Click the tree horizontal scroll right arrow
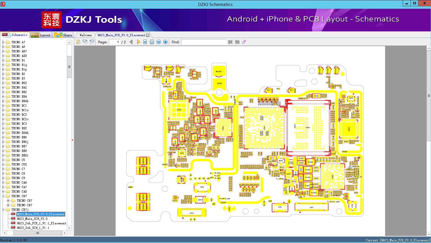The width and height of the screenshot is (431, 243). click(64, 233)
